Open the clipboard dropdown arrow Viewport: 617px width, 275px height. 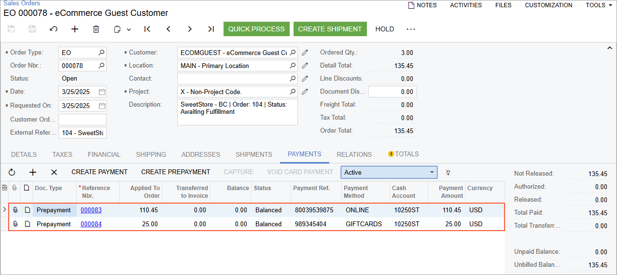pyautogui.click(x=129, y=29)
